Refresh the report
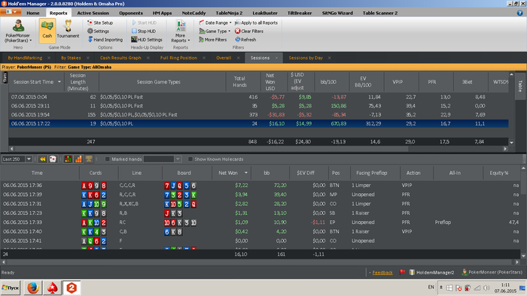 point(245,40)
